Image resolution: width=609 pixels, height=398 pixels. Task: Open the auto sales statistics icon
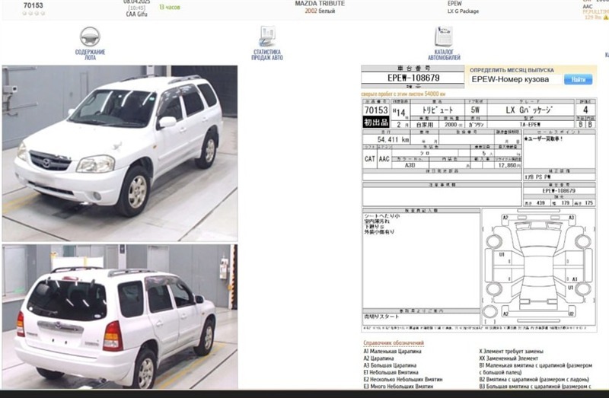pos(267,36)
